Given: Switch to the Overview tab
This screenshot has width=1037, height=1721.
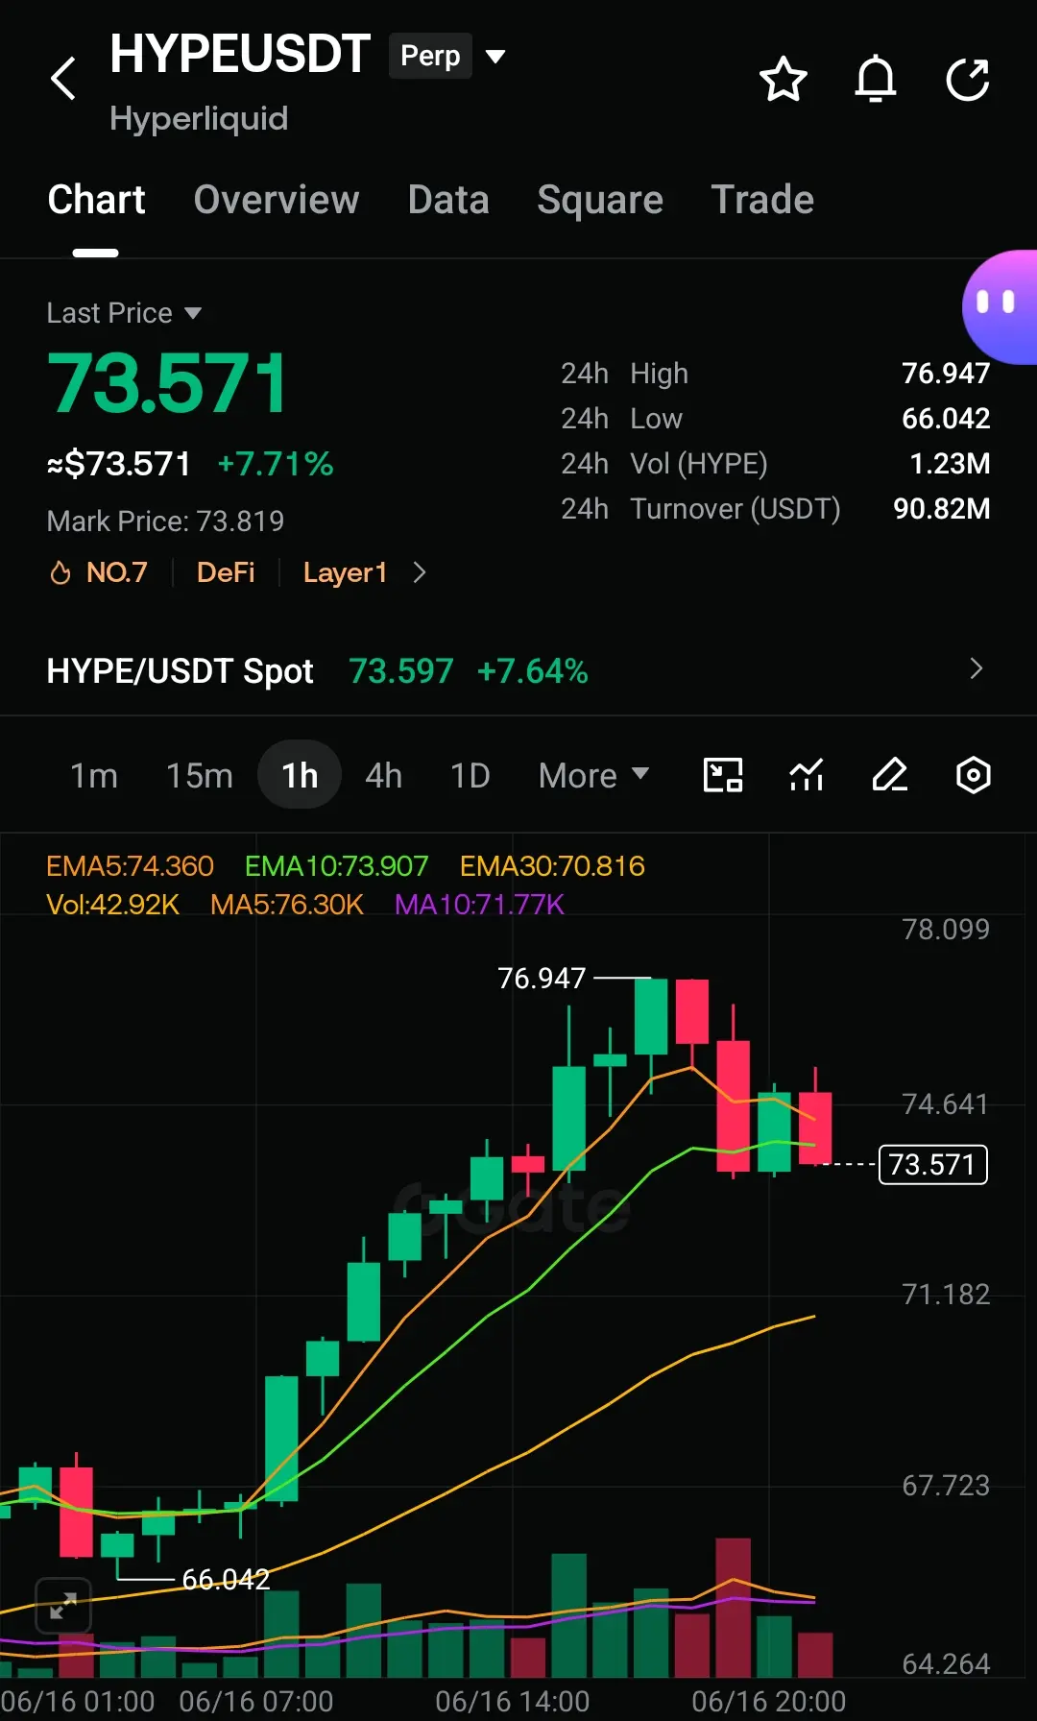Looking at the screenshot, I should pos(277,200).
